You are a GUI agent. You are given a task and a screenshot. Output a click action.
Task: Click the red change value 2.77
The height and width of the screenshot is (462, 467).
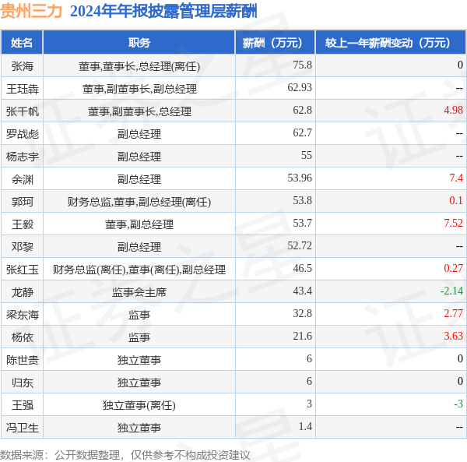point(453,313)
